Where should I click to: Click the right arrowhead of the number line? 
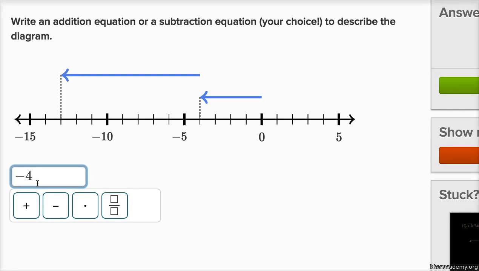[x=351, y=120]
